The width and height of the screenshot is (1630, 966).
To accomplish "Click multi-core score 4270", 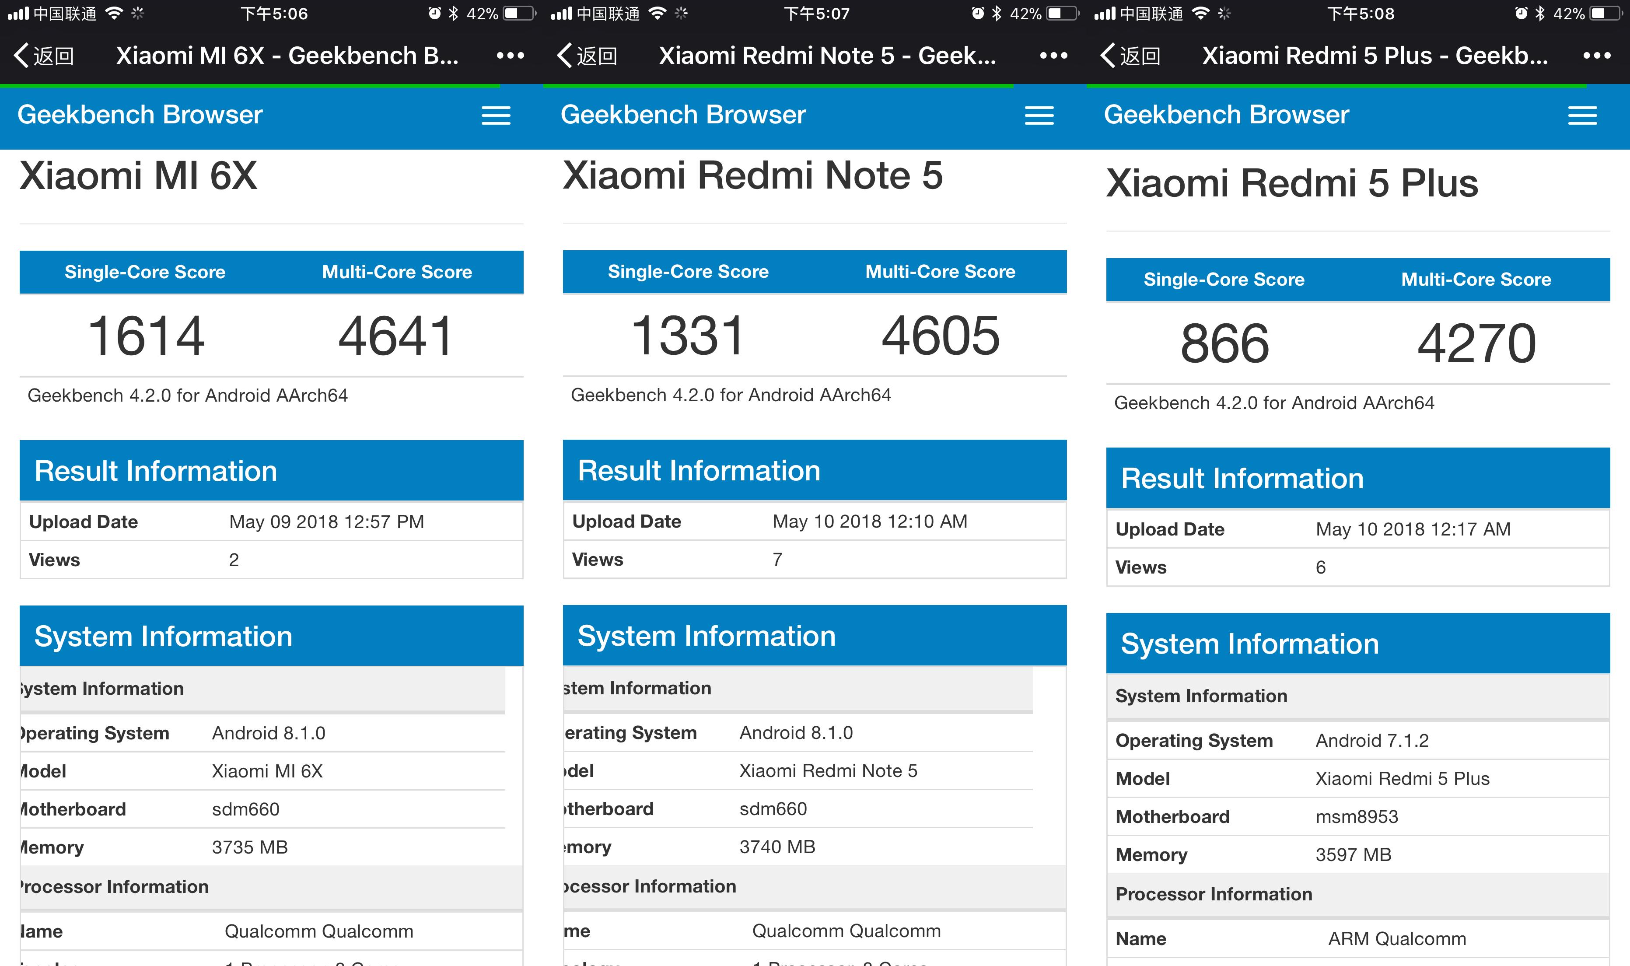I will (1476, 343).
